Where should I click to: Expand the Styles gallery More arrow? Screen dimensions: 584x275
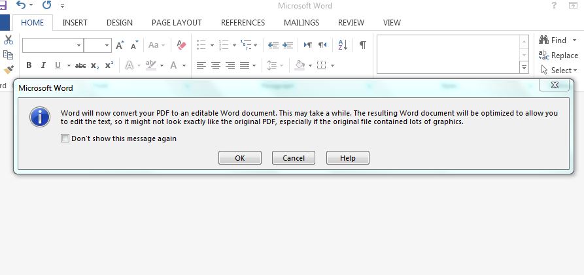point(524,68)
